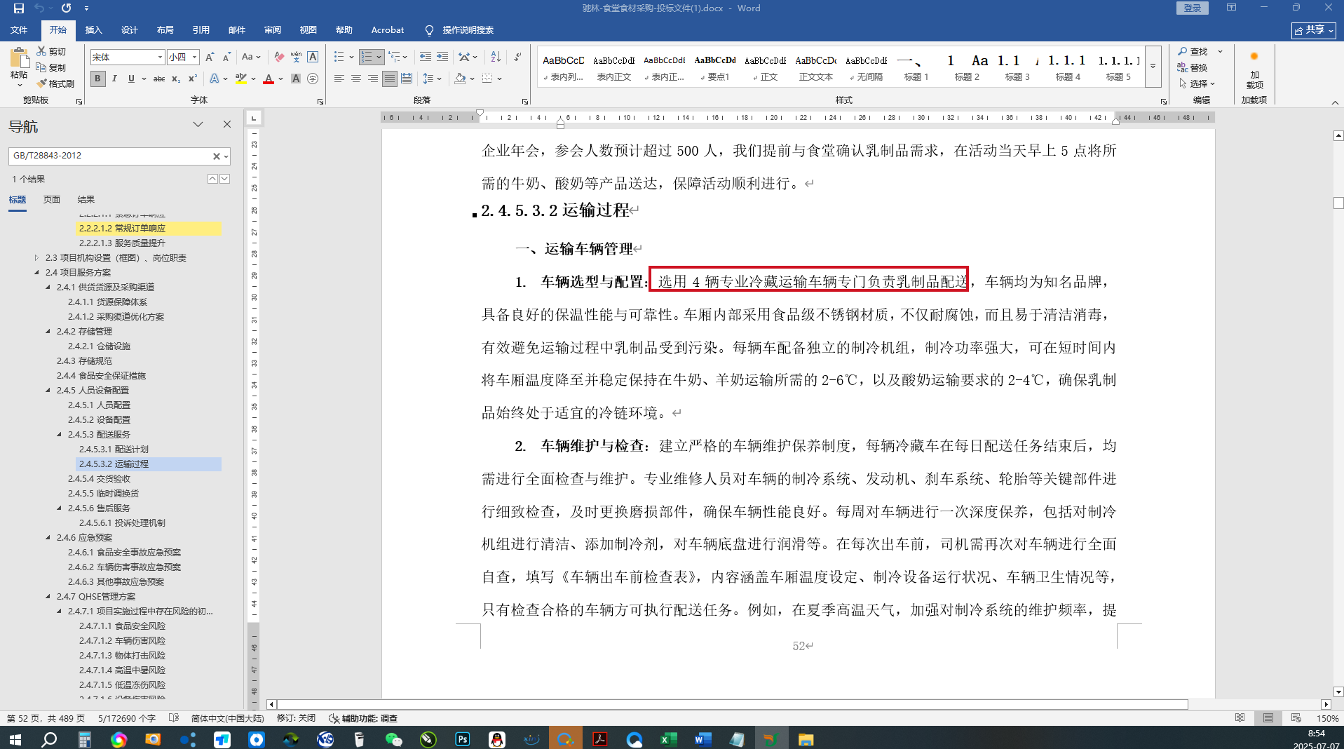Click the phonetic guide (wén) icon
Viewport: 1344px width, 749px height.
tap(296, 57)
